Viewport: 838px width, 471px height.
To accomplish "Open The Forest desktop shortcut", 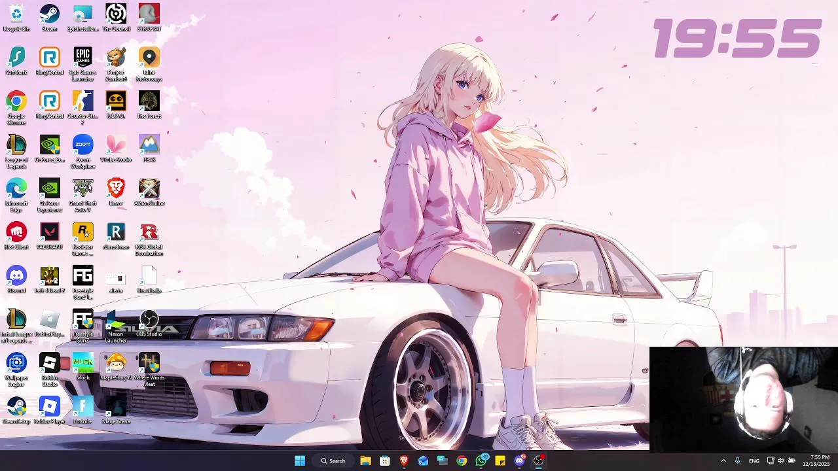I will [x=149, y=105].
